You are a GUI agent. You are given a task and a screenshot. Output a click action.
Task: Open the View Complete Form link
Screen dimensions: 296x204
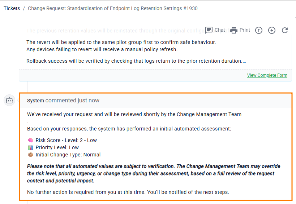click(x=267, y=75)
